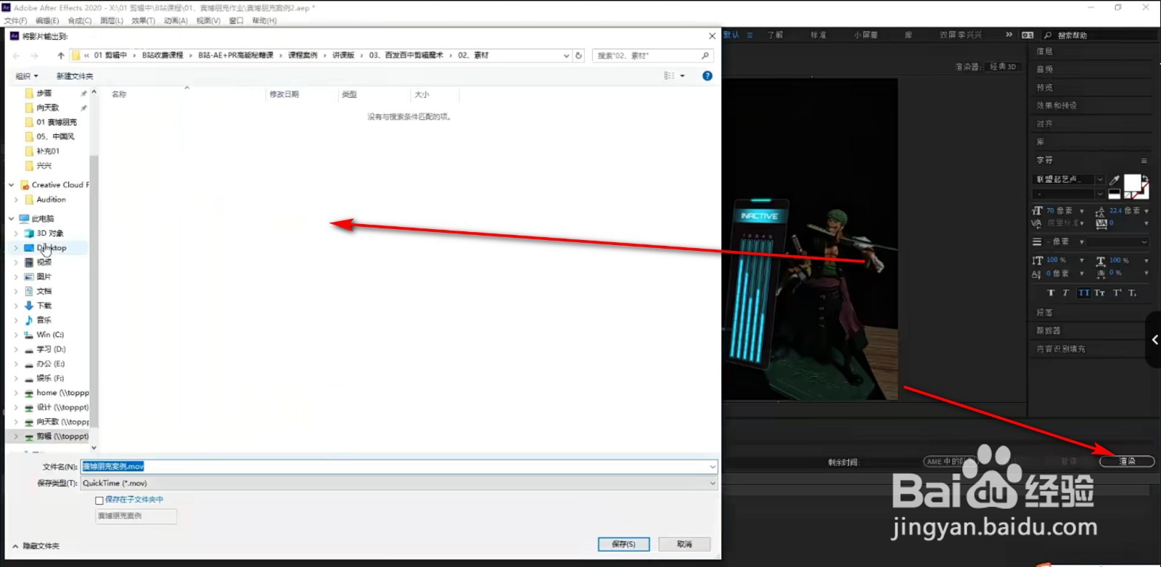Click the 渲染 render button
Screen dimensions: 1161x567
[x=1127, y=461]
